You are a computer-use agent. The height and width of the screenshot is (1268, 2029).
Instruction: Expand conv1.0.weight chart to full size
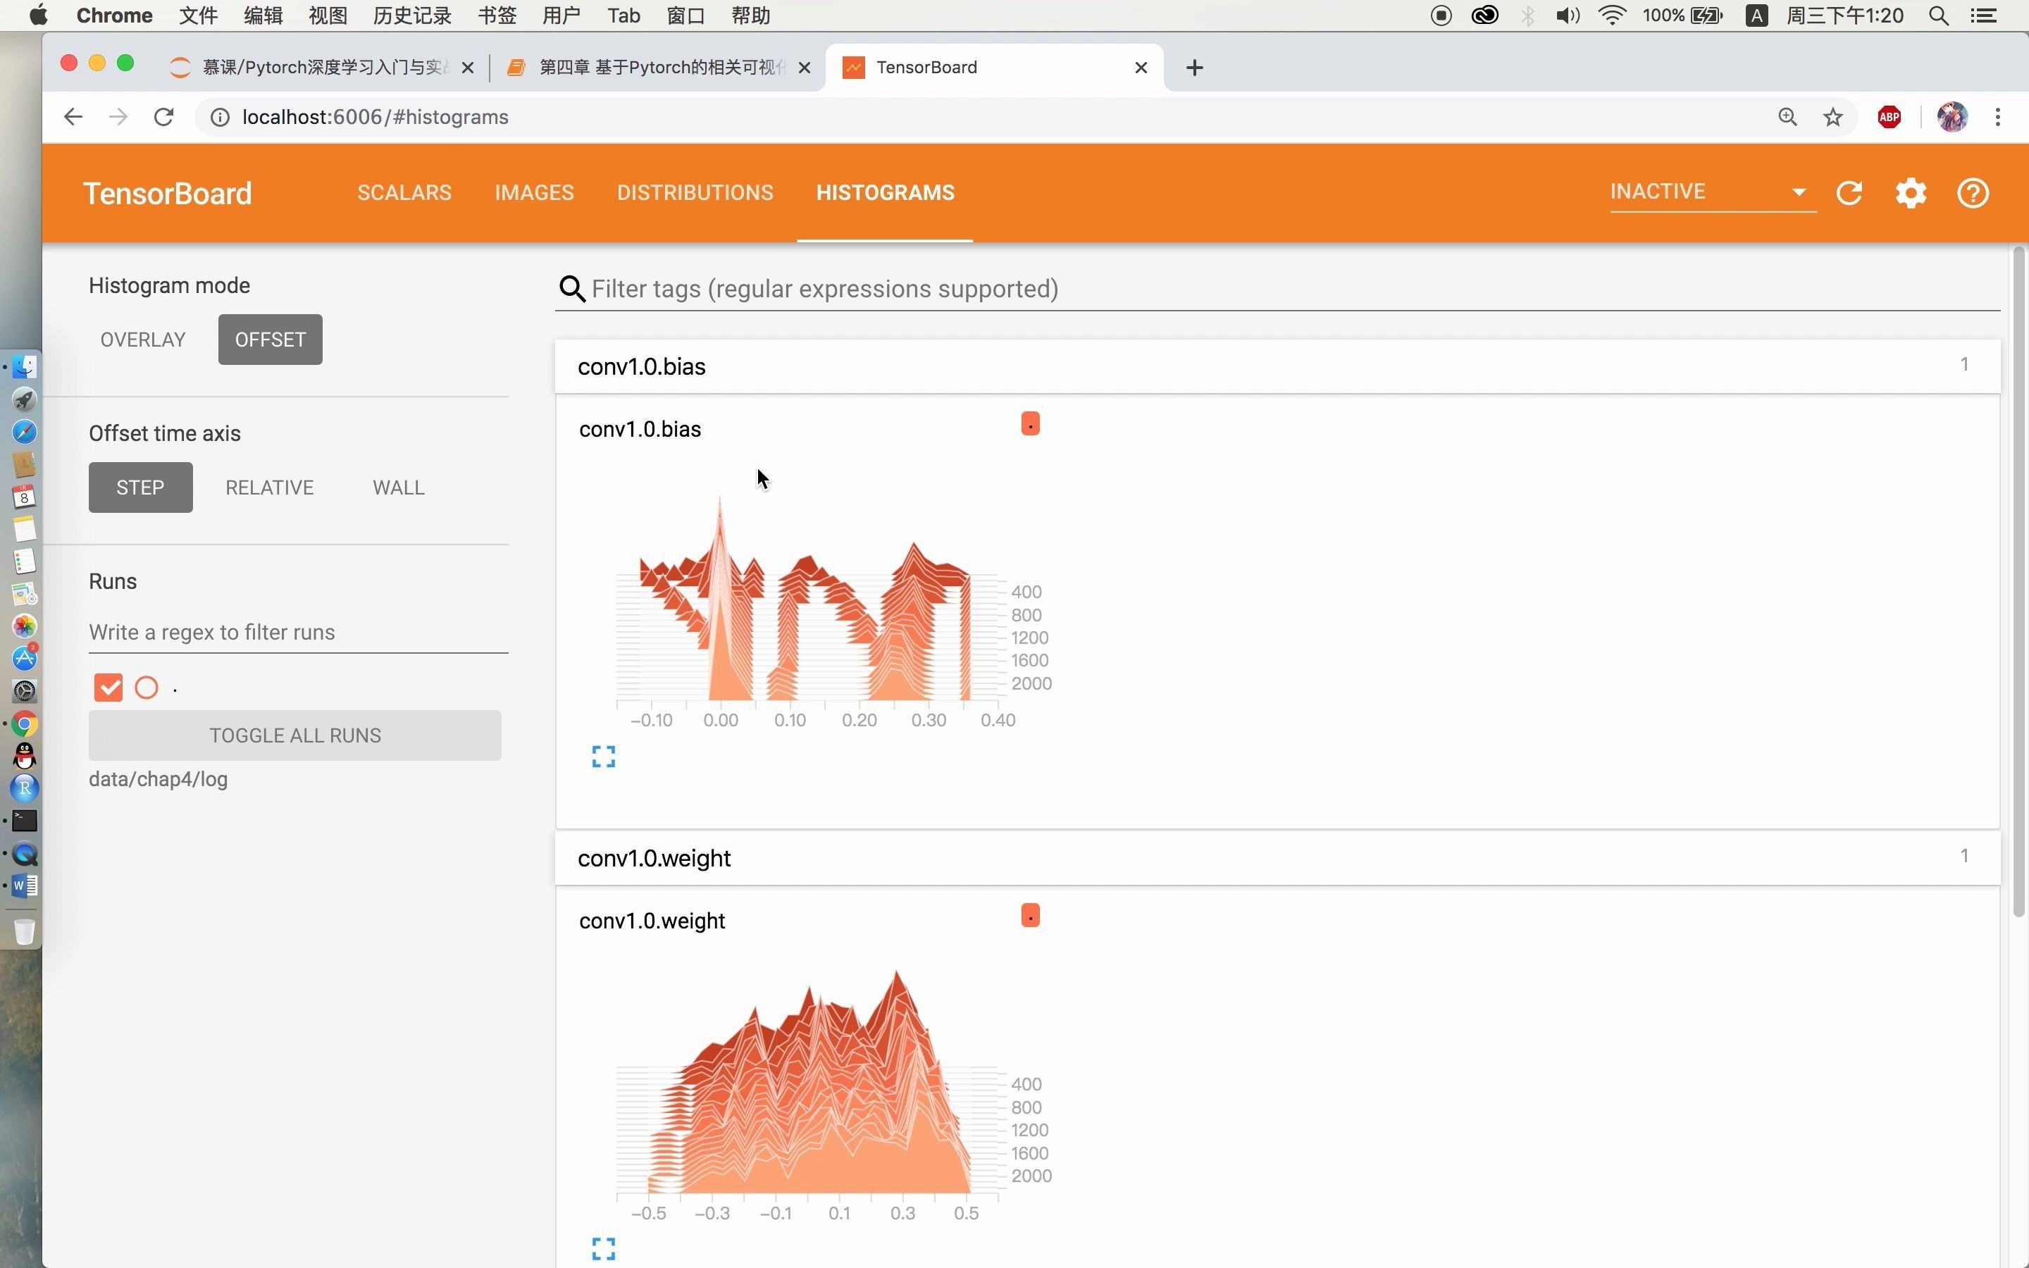coord(603,1249)
